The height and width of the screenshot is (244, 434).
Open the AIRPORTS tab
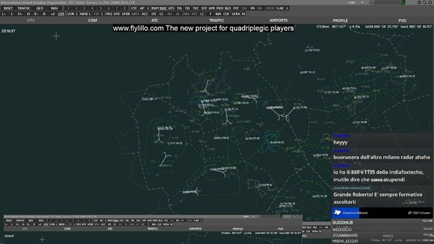pos(279,20)
